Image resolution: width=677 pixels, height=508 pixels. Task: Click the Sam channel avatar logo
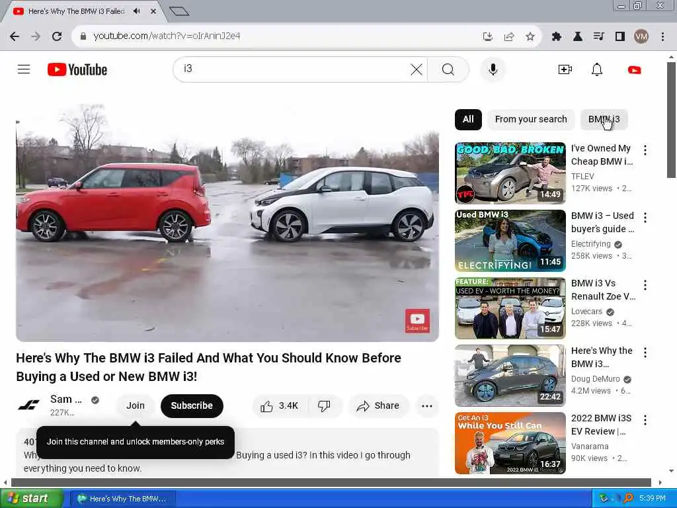[28, 405]
